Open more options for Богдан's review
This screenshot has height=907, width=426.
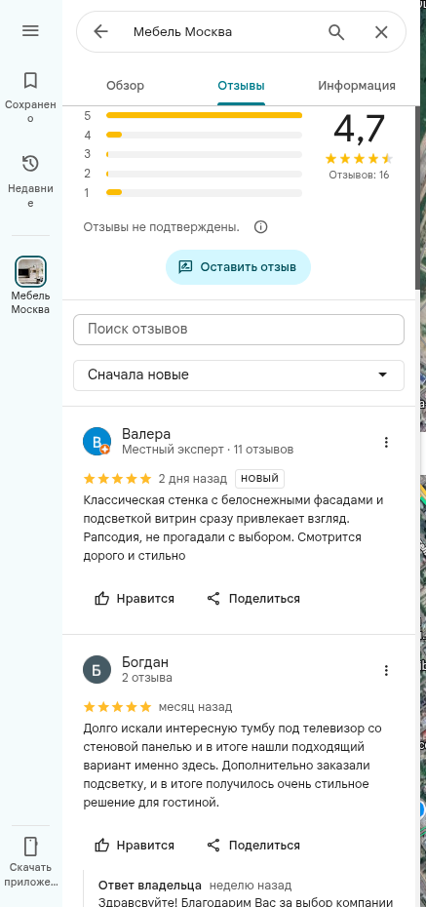coord(386,670)
